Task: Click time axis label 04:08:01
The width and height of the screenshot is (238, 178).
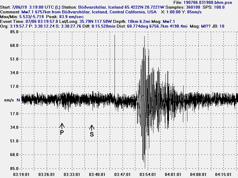Action: (x=198, y=174)
